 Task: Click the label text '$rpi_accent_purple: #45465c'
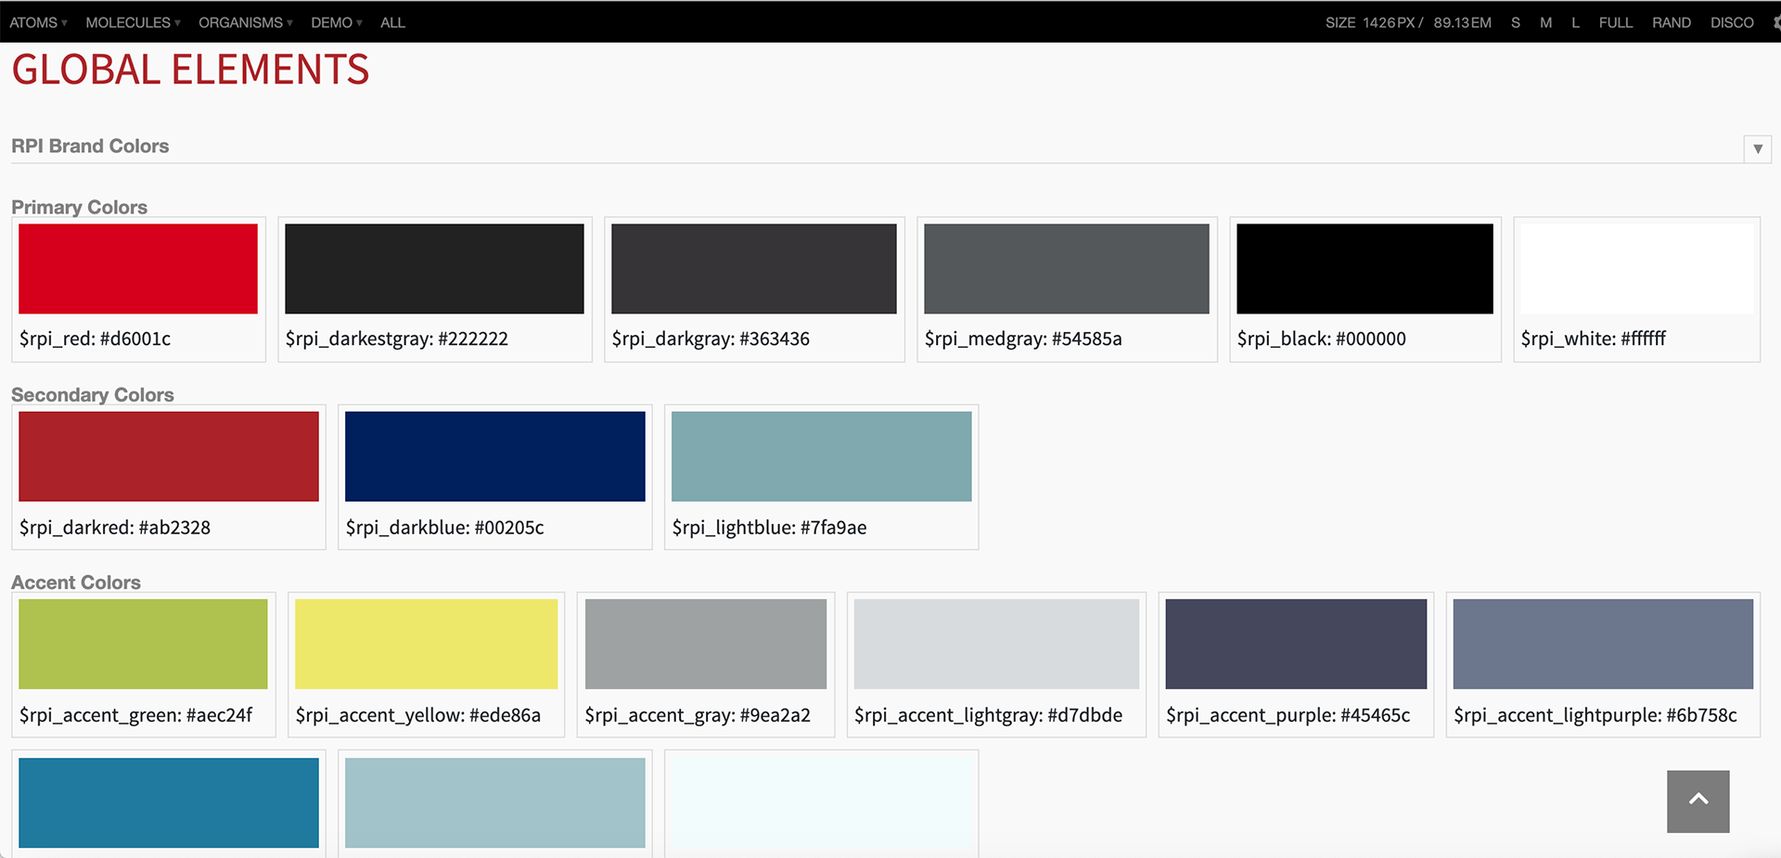pyautogui.click(x=1288, y=715)
